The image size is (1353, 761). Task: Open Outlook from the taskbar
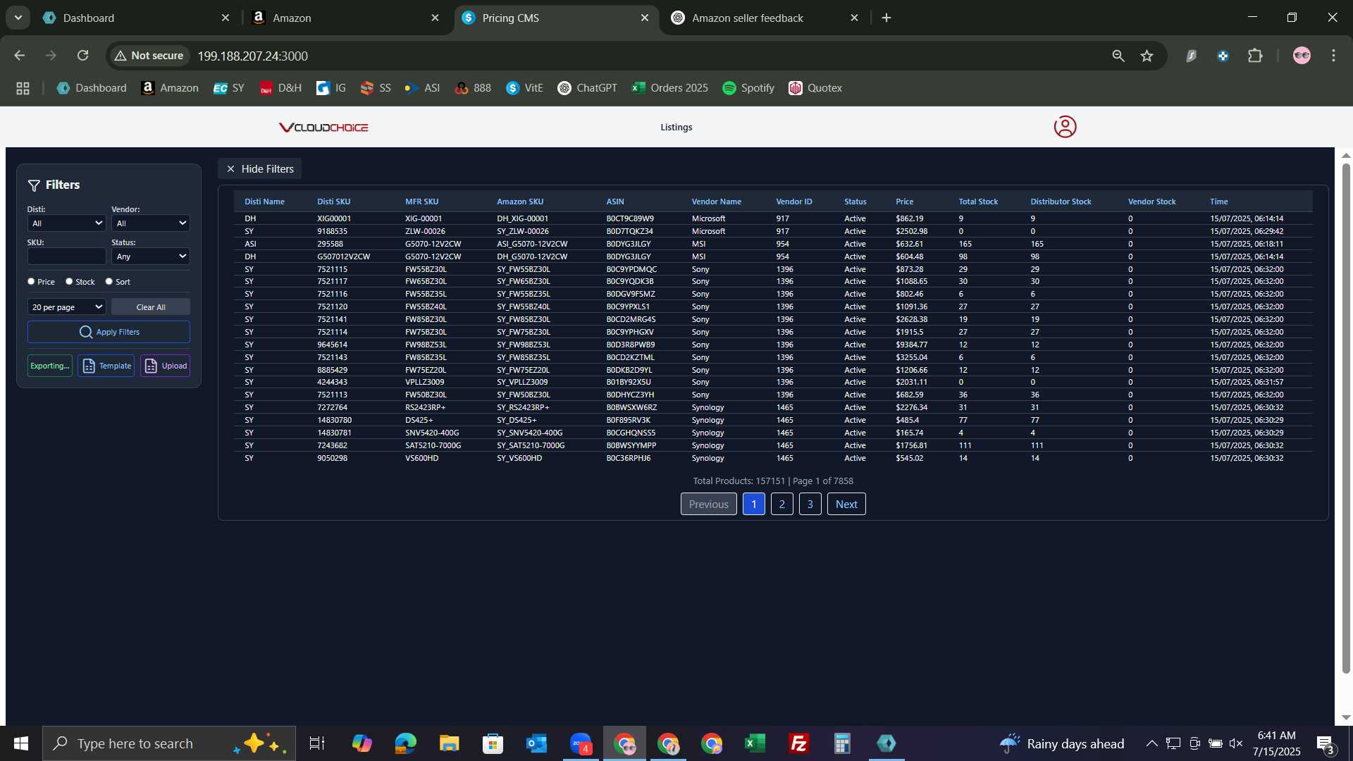536,743
